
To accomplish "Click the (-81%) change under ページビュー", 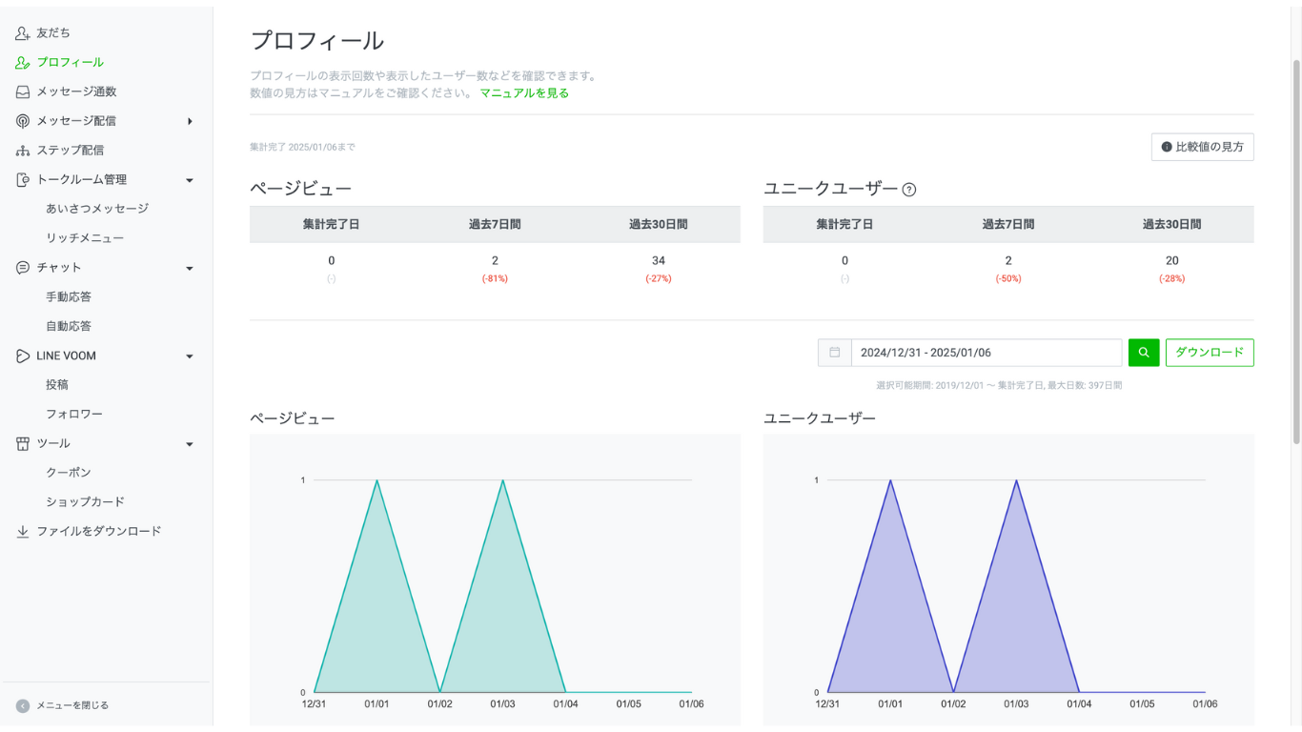I will tap(495, 279).
